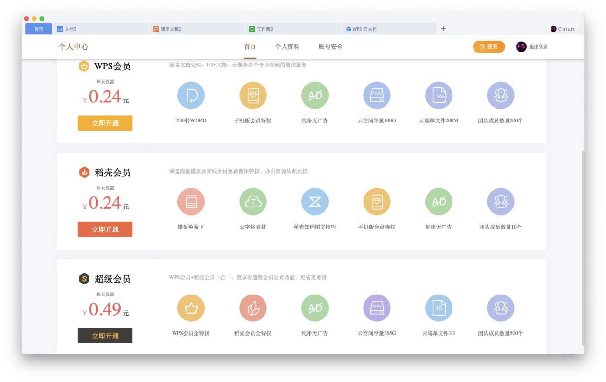Click the 模板免费下 template icon
The width and height of the screenshot is (606, 382).
point(191,202)
